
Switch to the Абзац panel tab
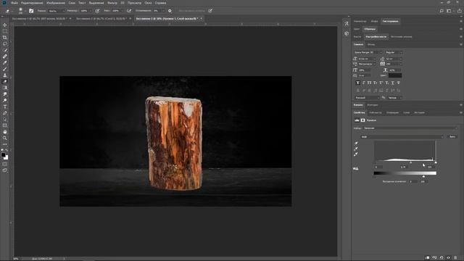tap(371, 44)
